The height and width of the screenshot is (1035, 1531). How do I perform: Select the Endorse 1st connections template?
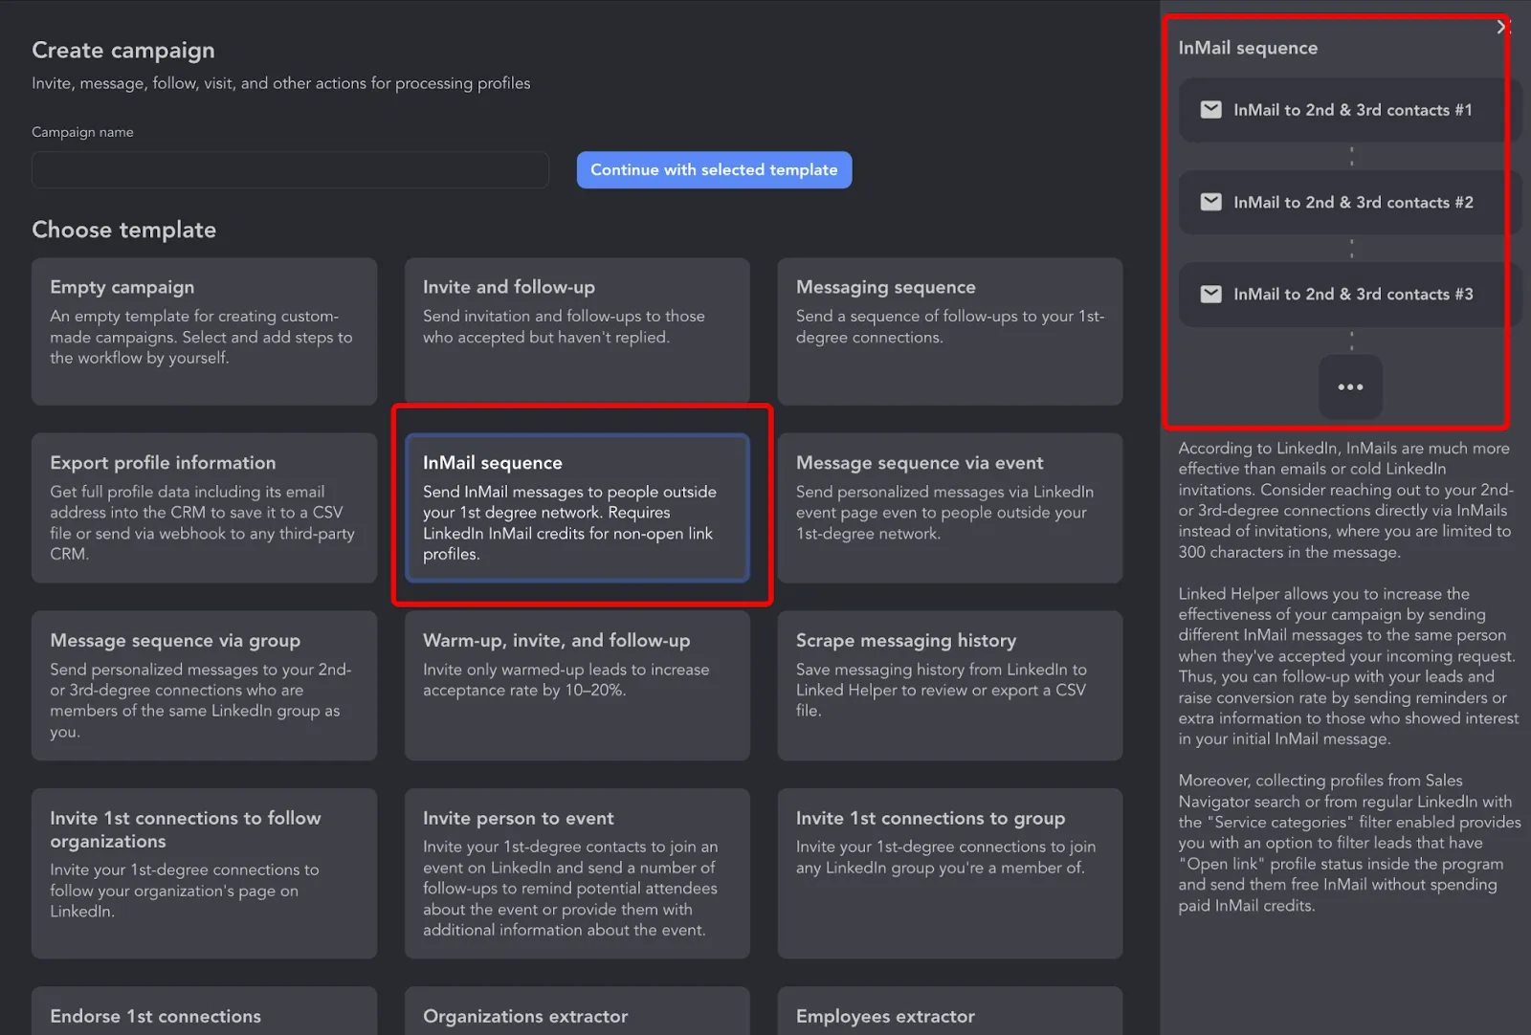click(204, 1012)
